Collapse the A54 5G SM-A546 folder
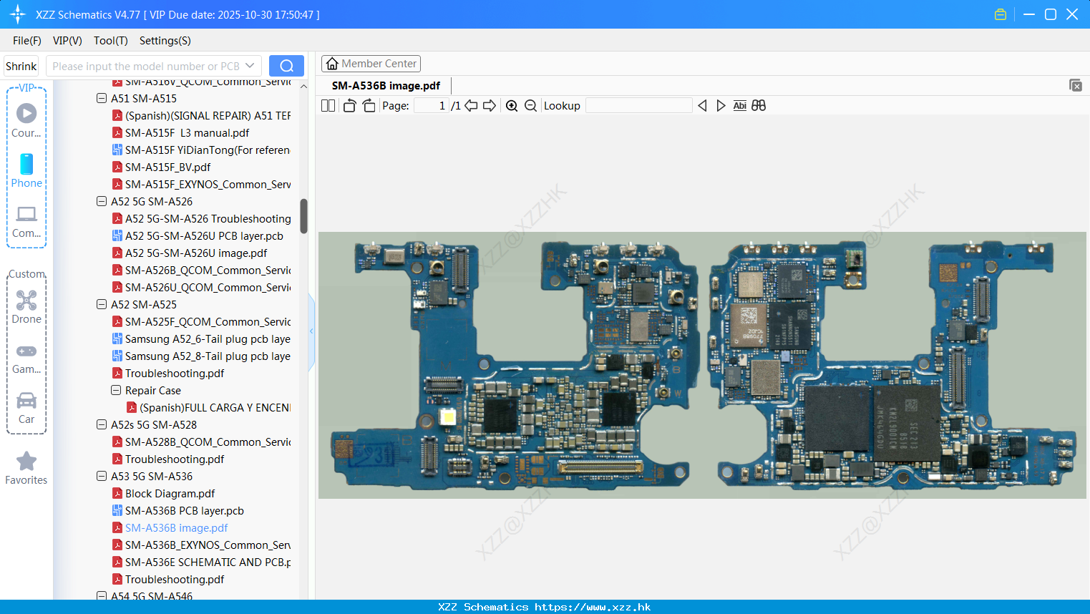Screen dimensions: 1090x614 [x=102, y=595]
